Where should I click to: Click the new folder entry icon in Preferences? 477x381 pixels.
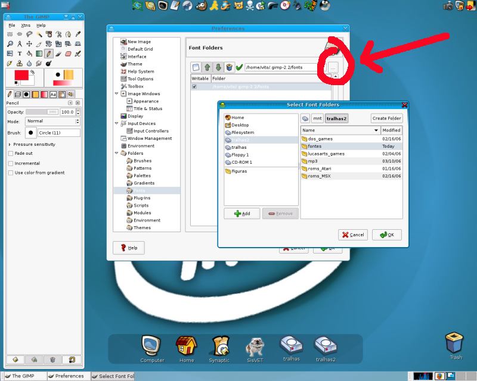click(x=196, y=67)
